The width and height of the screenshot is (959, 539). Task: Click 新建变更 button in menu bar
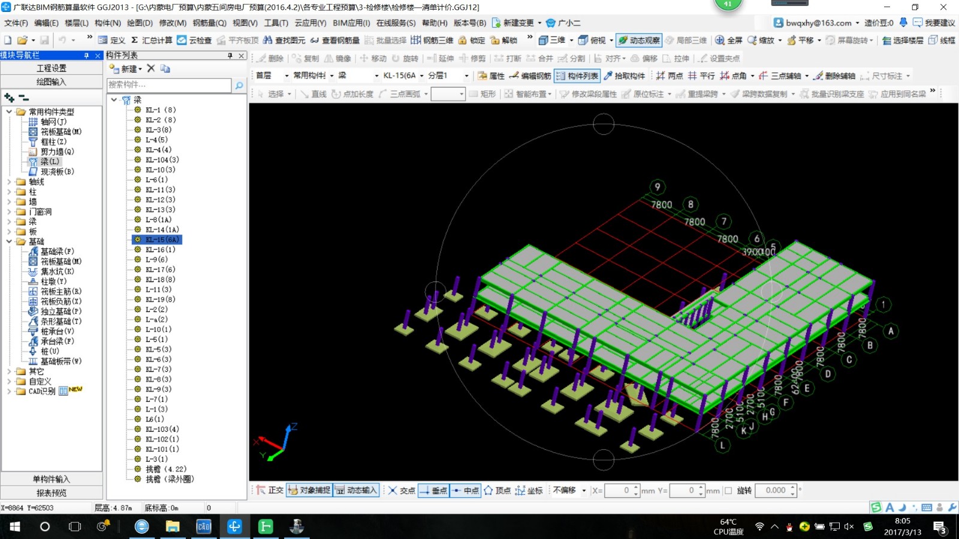(x=513, y=23)
